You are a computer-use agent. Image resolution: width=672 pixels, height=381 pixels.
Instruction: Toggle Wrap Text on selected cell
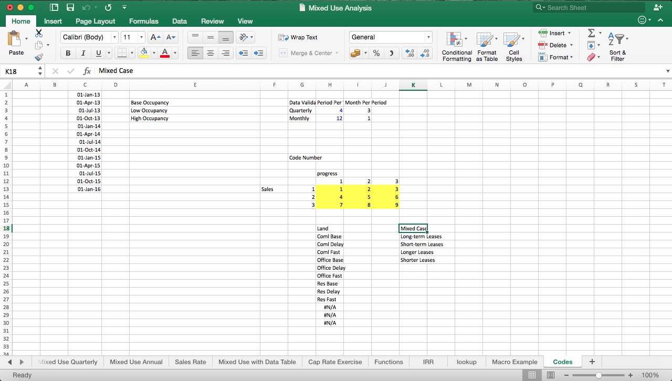point(298,37)
